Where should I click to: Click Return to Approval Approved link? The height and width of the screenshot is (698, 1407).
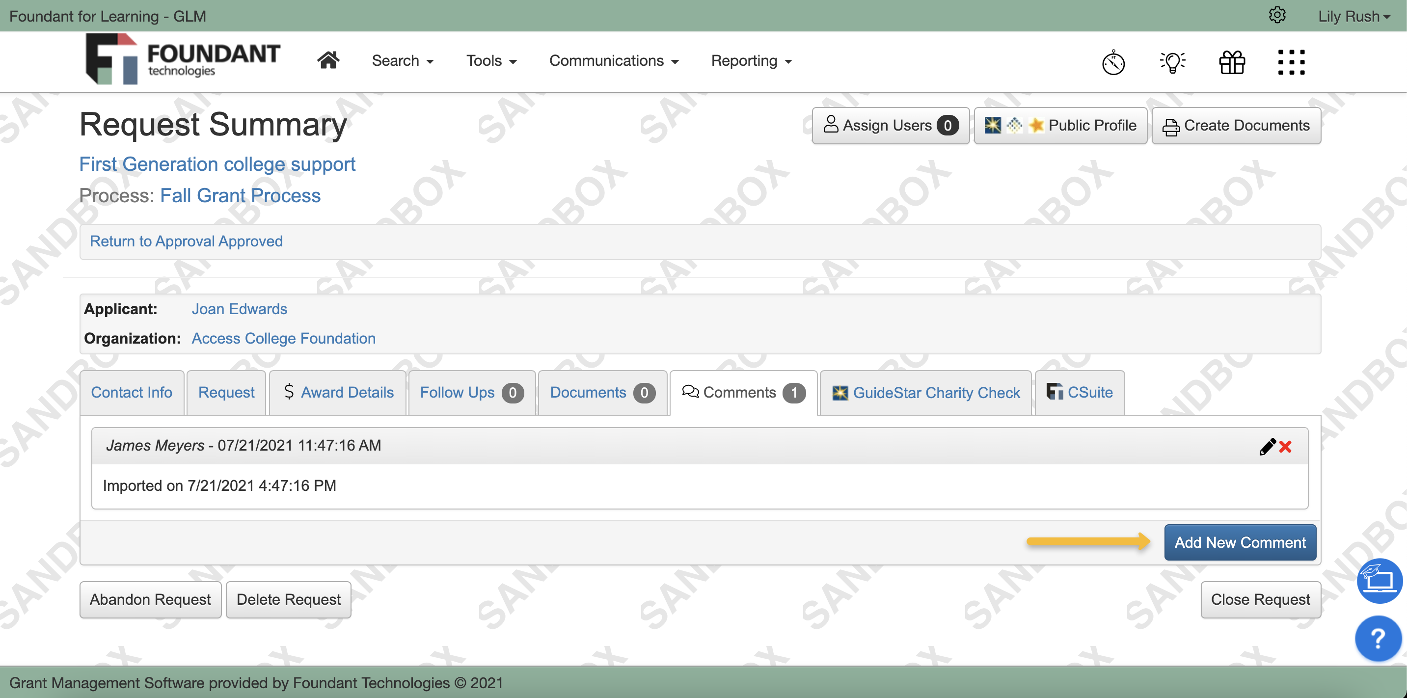tap(186, 241)
